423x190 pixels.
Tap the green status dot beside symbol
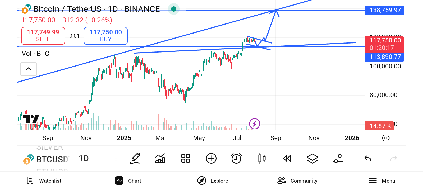(174, 9)
